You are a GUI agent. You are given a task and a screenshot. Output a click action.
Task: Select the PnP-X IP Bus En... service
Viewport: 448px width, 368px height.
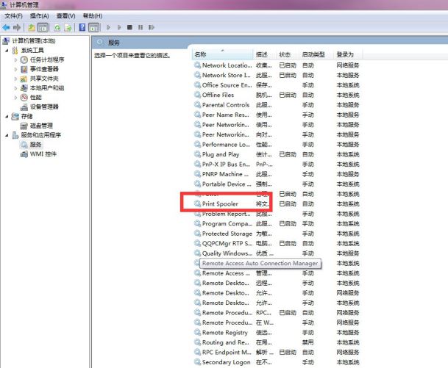[x=226, y=165]
